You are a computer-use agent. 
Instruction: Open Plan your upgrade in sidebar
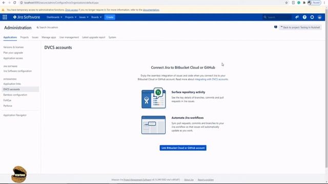(13, 53)
